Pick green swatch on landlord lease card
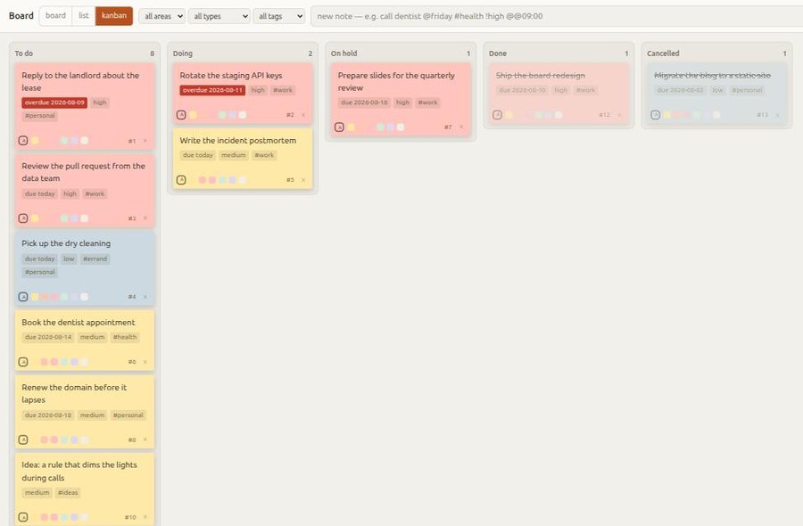Screen dimensions: 803x526 pos(64,140)
